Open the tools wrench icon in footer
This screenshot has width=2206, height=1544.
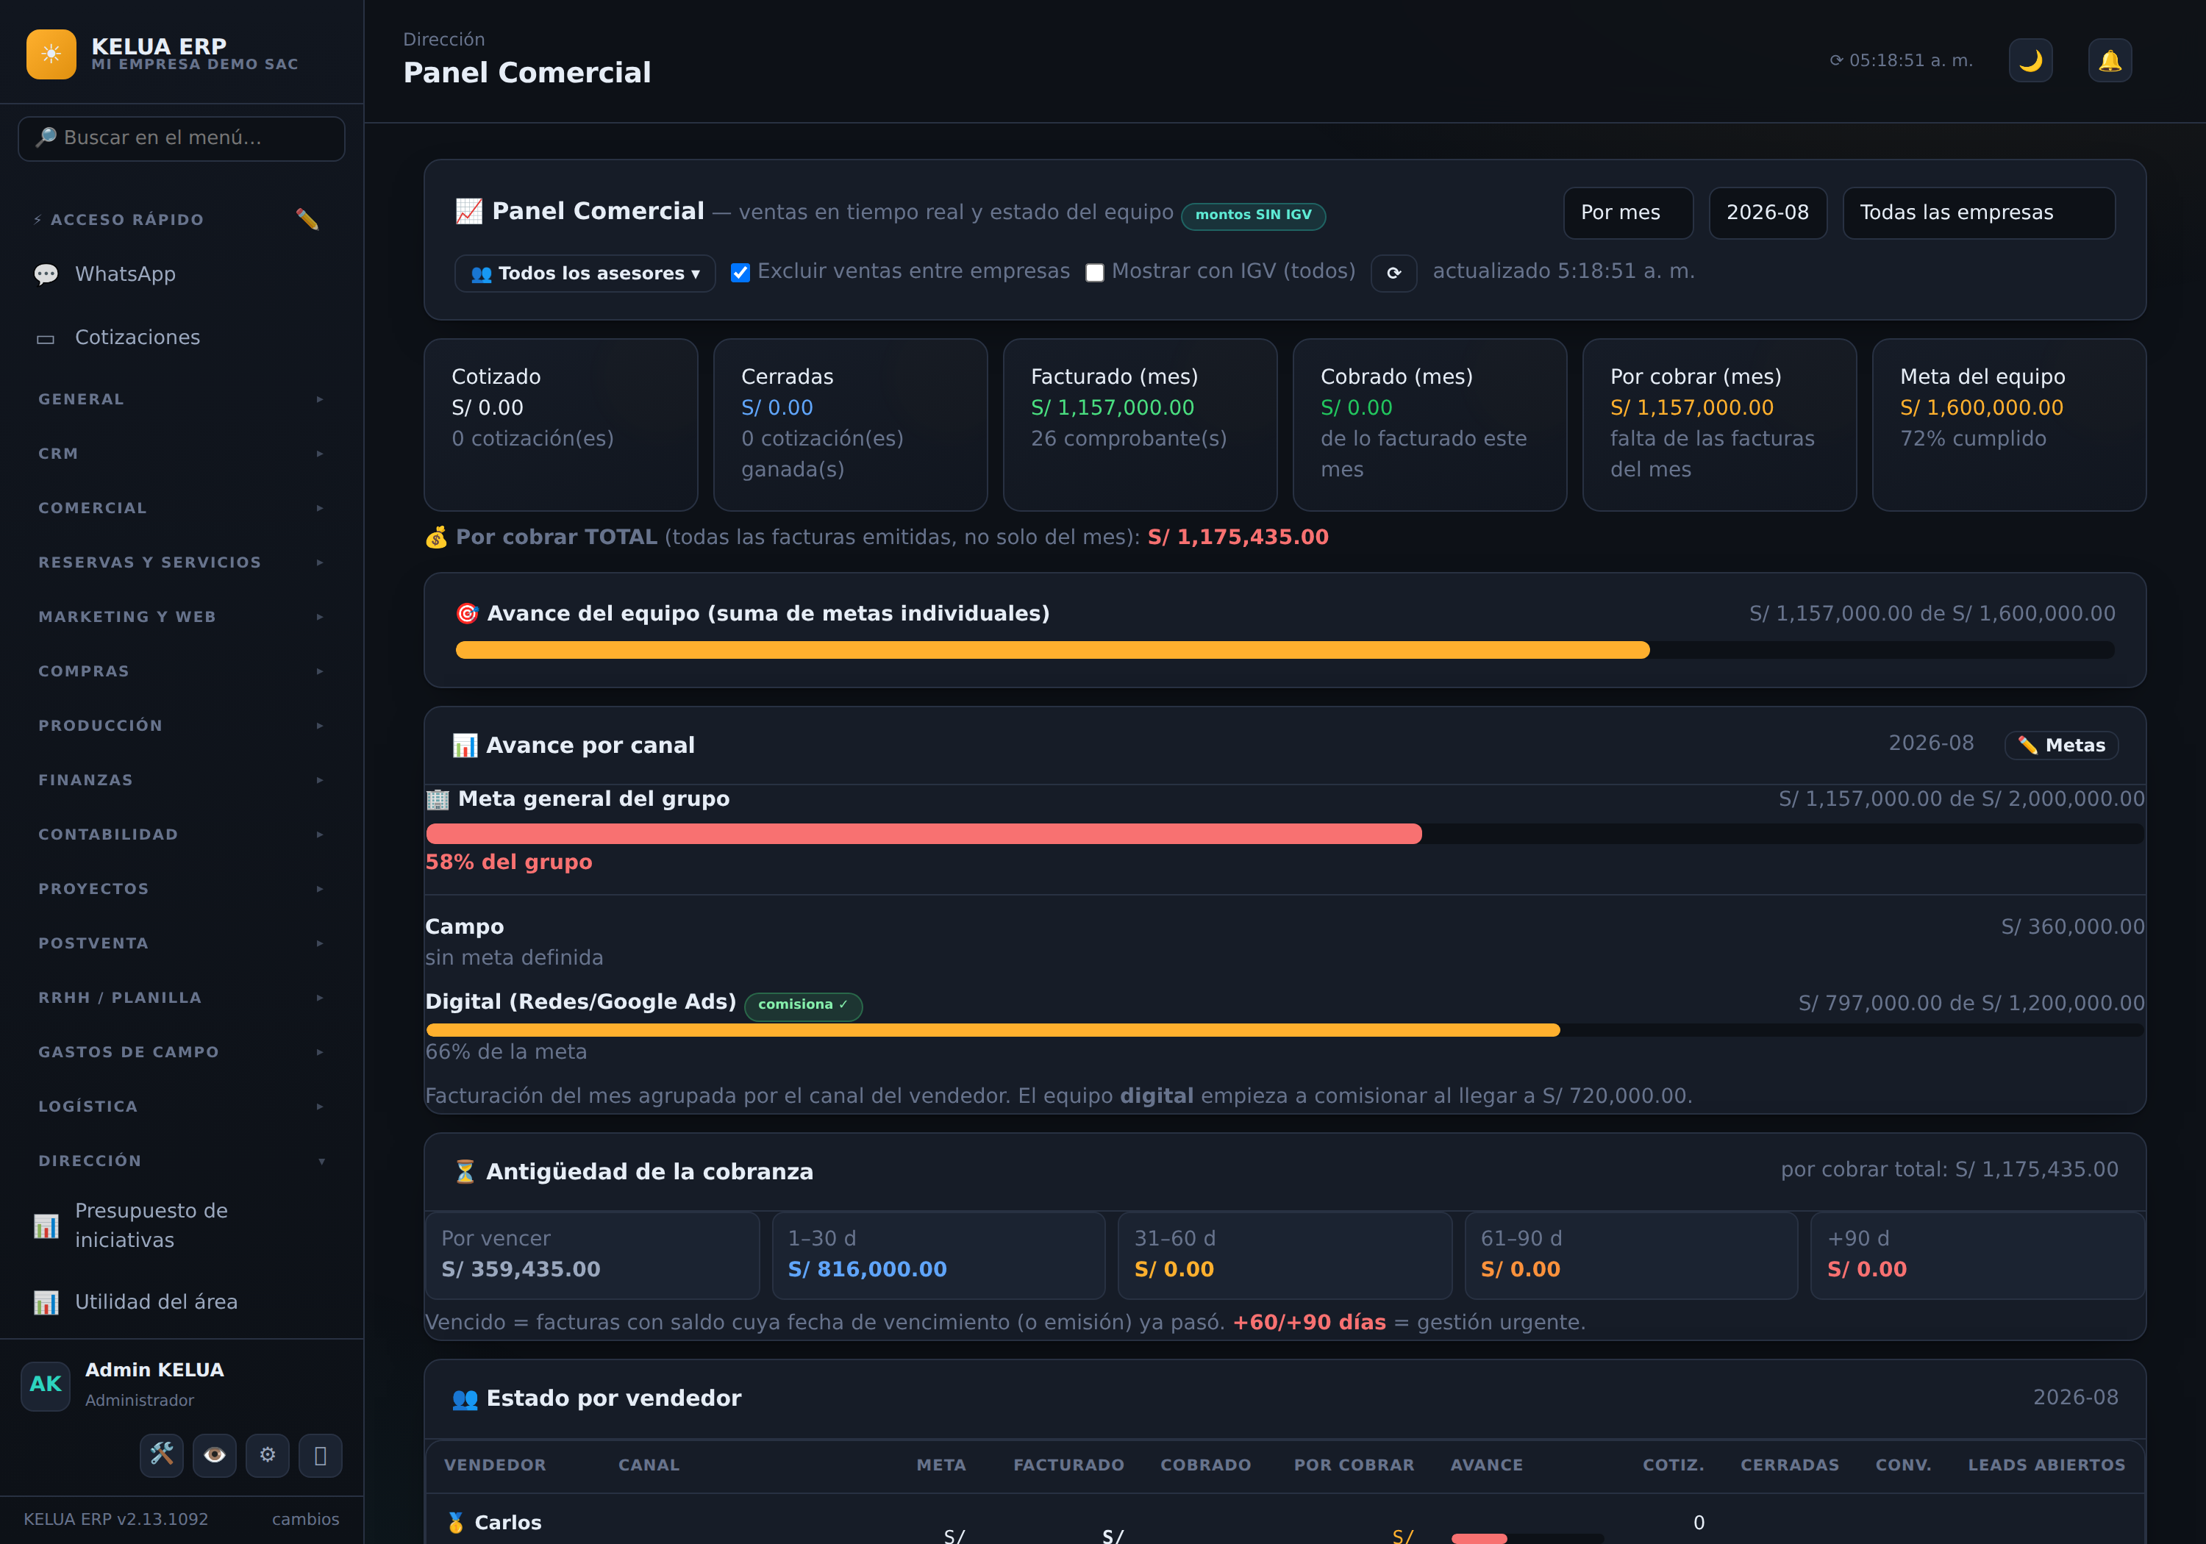(x=162, y=1454)
